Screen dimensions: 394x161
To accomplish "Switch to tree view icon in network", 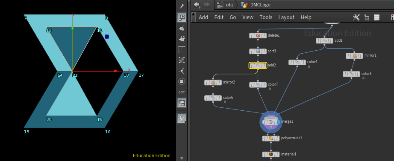I will (x=367, y=17).
